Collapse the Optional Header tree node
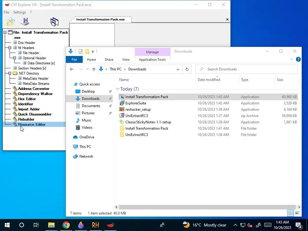This screenshot has height=231, width=308. pos(14,58)
